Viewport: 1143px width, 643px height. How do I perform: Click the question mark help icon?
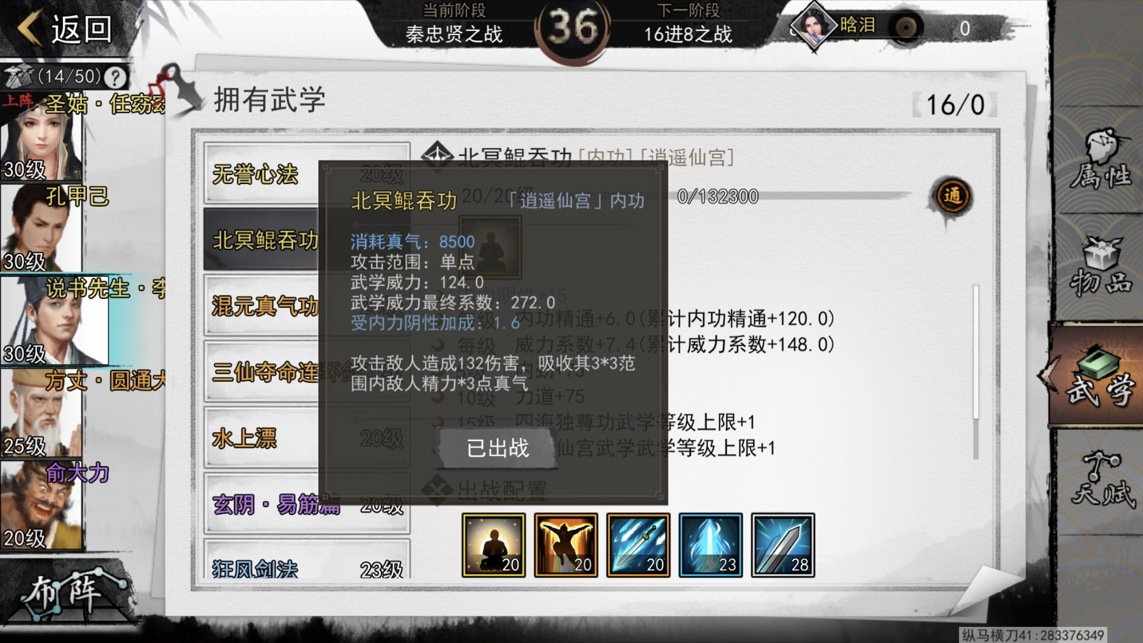[x=115, y=78]
